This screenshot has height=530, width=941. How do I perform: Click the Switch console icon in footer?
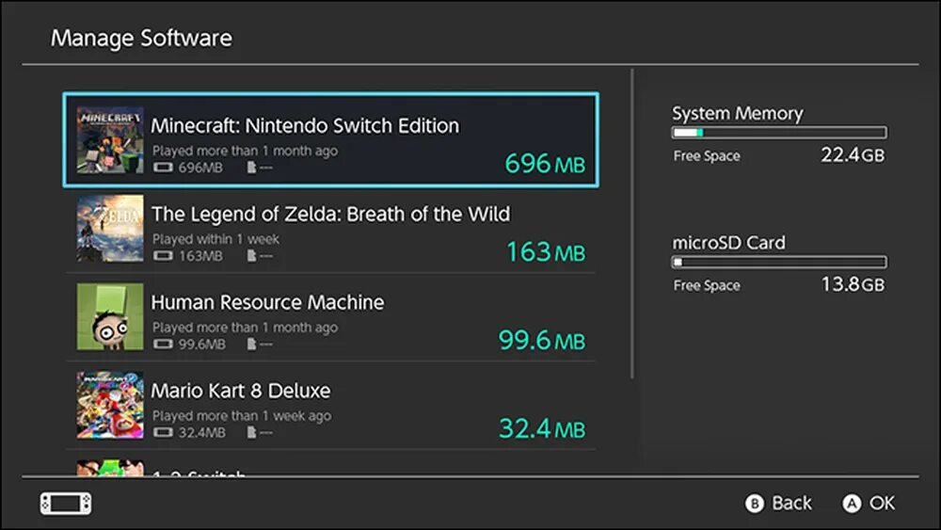(x=66, y=504)
